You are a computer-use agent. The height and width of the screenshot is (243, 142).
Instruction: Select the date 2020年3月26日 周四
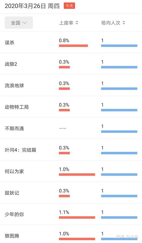[x=32, y=6]
